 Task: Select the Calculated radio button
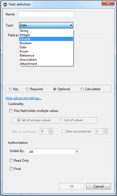click(x=82, y=89)
